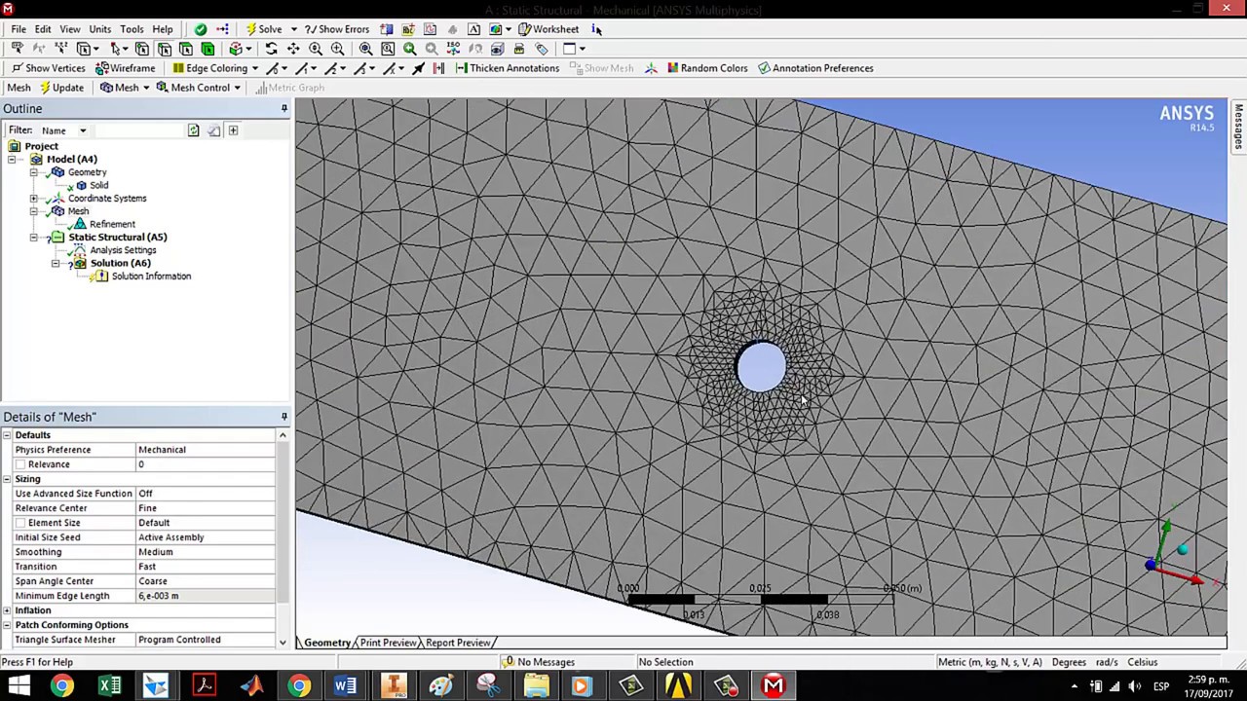Click the Show Vertices toolbar button

pos(48,68)
